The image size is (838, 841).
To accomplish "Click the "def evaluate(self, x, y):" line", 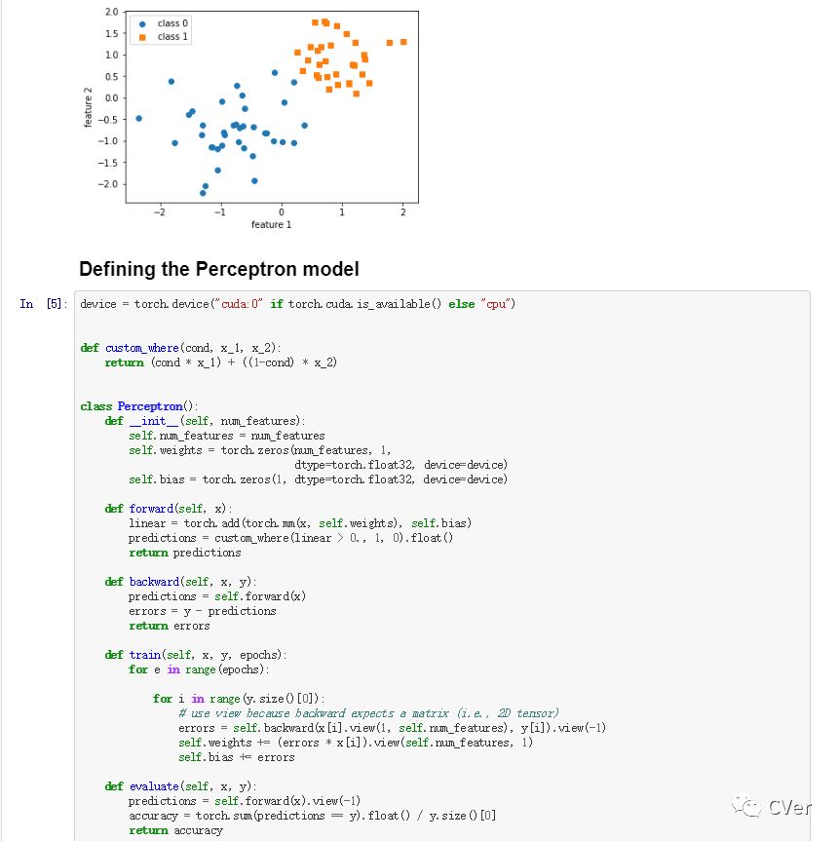I will [180, 786].
